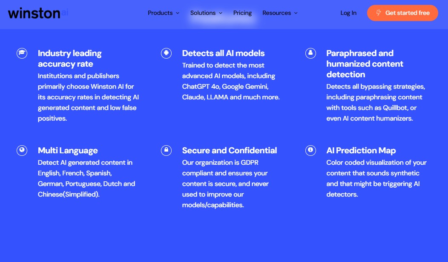The width and height of the screenshot is (448, 262).
Task: Click the lightning bolt on Get started
Action: [x=378, y=13]
